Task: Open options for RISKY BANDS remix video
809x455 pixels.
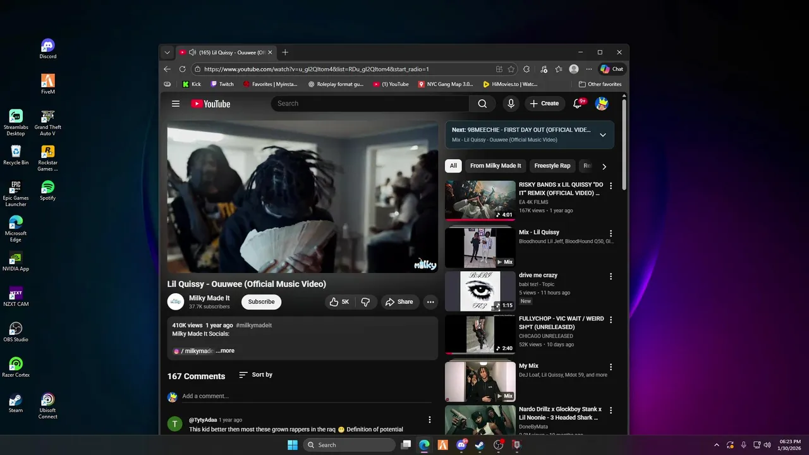Action: click(x=611, y=186)
